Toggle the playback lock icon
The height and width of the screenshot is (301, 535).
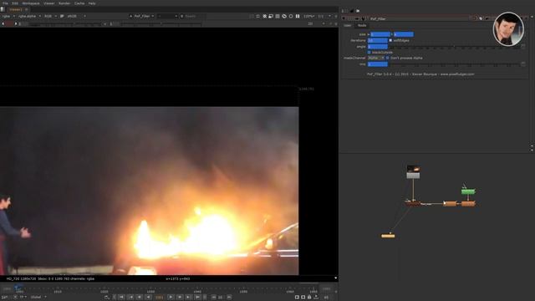(x=309, y=298)
